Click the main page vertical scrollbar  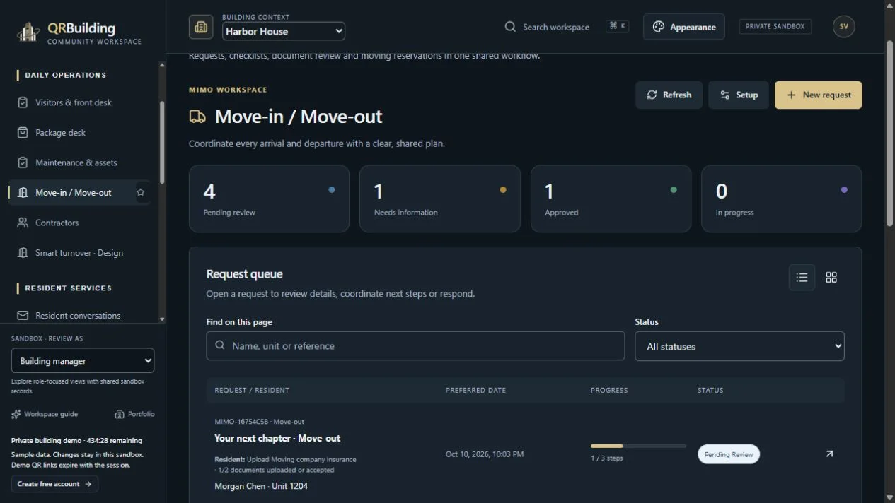(890, 133)
